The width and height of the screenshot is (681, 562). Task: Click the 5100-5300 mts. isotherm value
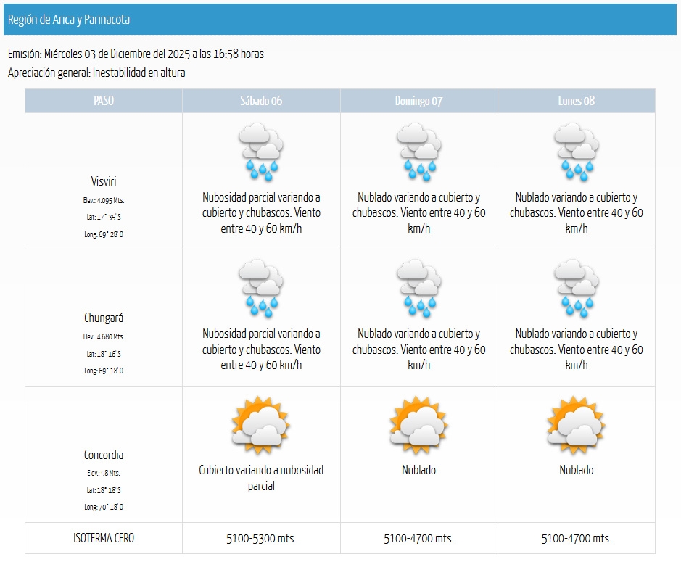261,539
